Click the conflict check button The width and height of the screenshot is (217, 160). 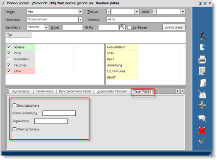tap(174, 28)
